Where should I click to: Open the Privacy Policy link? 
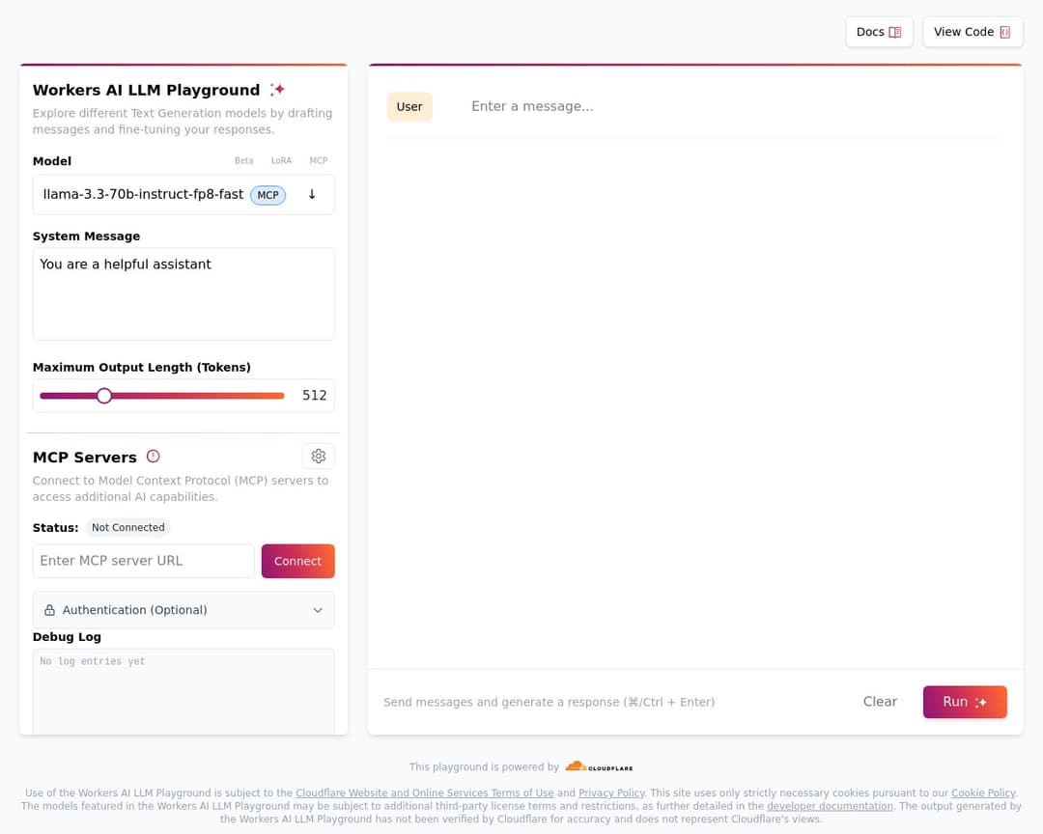[x=611, y=792]
